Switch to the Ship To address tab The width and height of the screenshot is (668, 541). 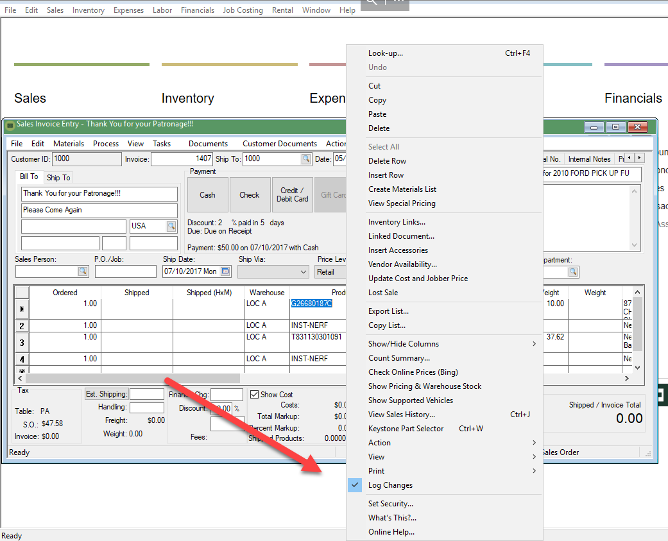58,178
